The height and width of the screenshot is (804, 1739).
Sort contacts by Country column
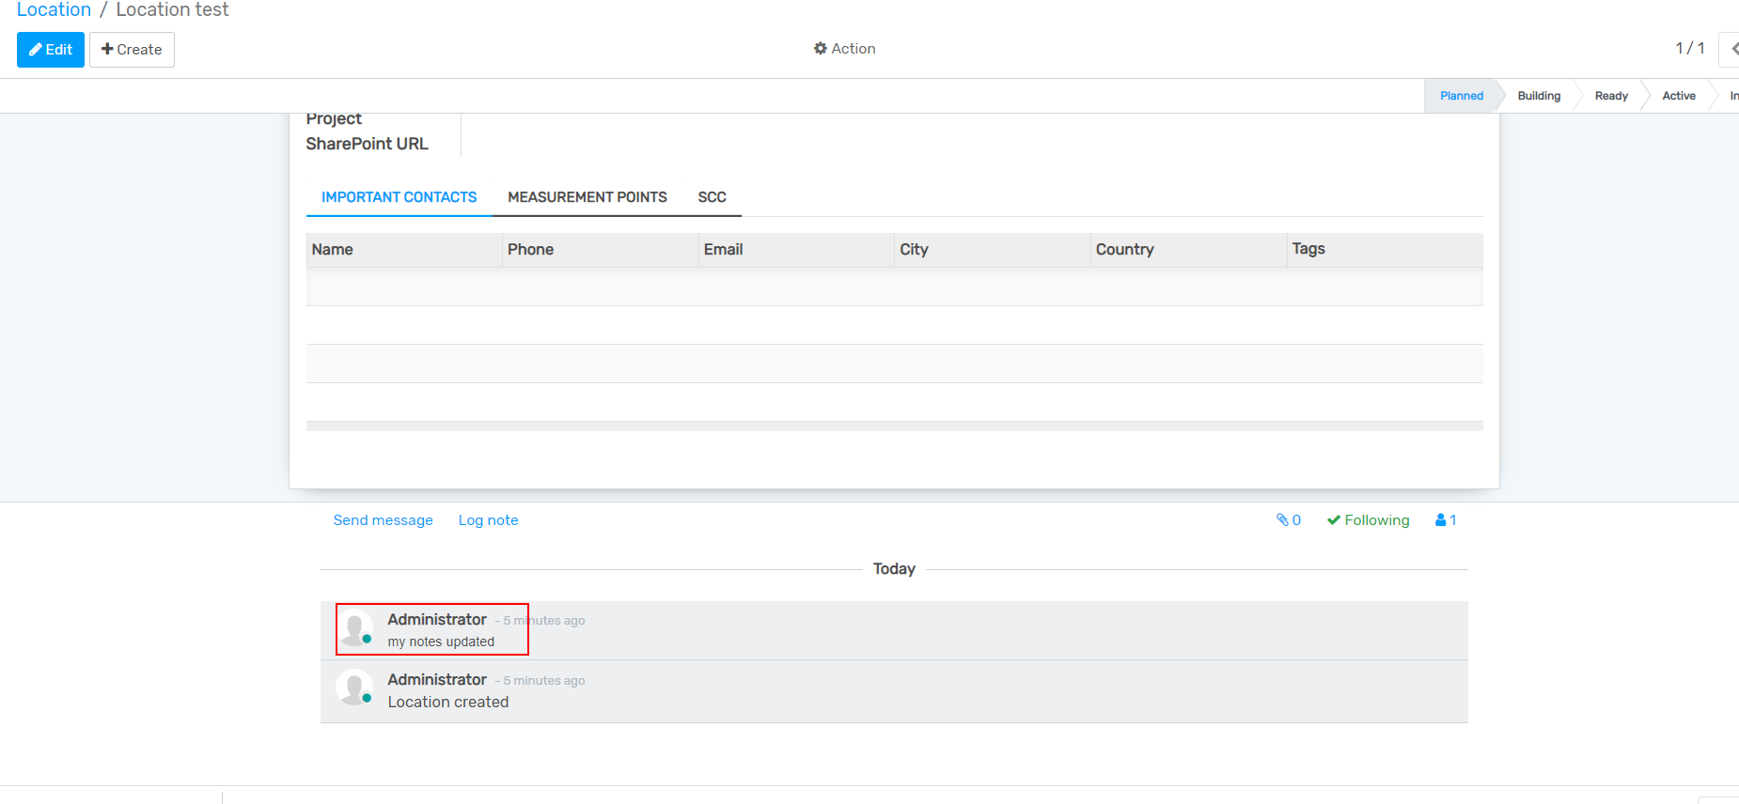tap(1124, 250)
